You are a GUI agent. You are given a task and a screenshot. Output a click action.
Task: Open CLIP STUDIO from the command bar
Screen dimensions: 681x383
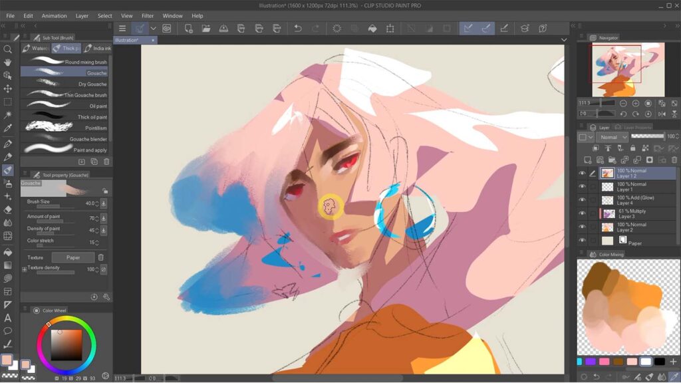pos(166,28)
